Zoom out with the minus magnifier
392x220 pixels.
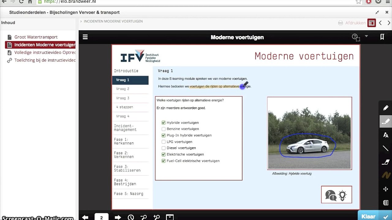[x=144, y=217]
